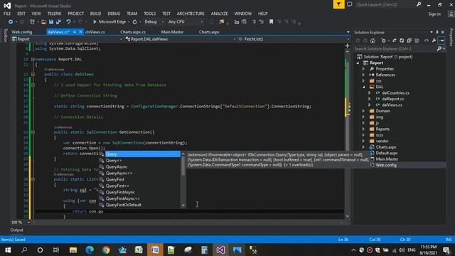Click the feedback notification flag icon
Screen dimensions: 455x256
tap(338, 5)
